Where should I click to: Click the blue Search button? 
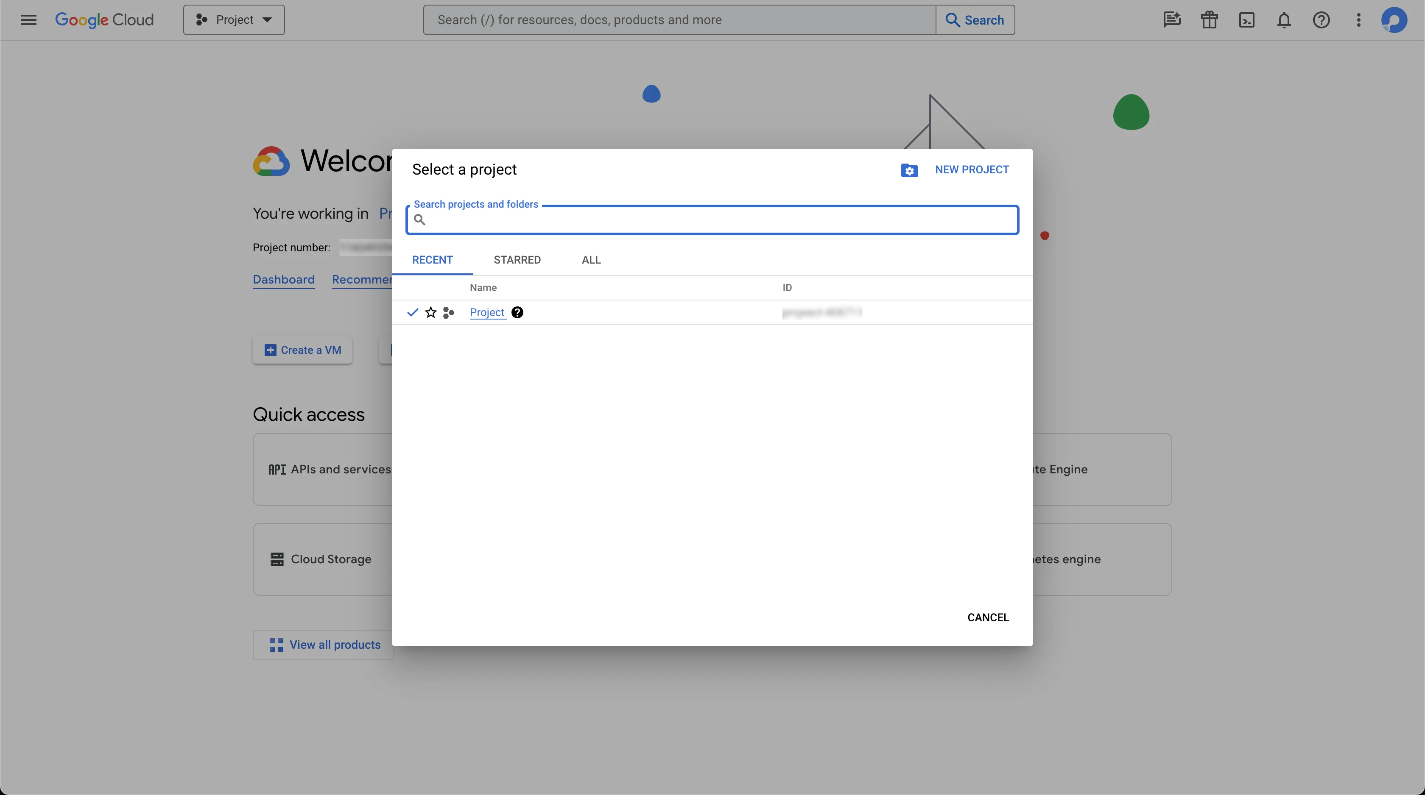(x=975, y=20)
